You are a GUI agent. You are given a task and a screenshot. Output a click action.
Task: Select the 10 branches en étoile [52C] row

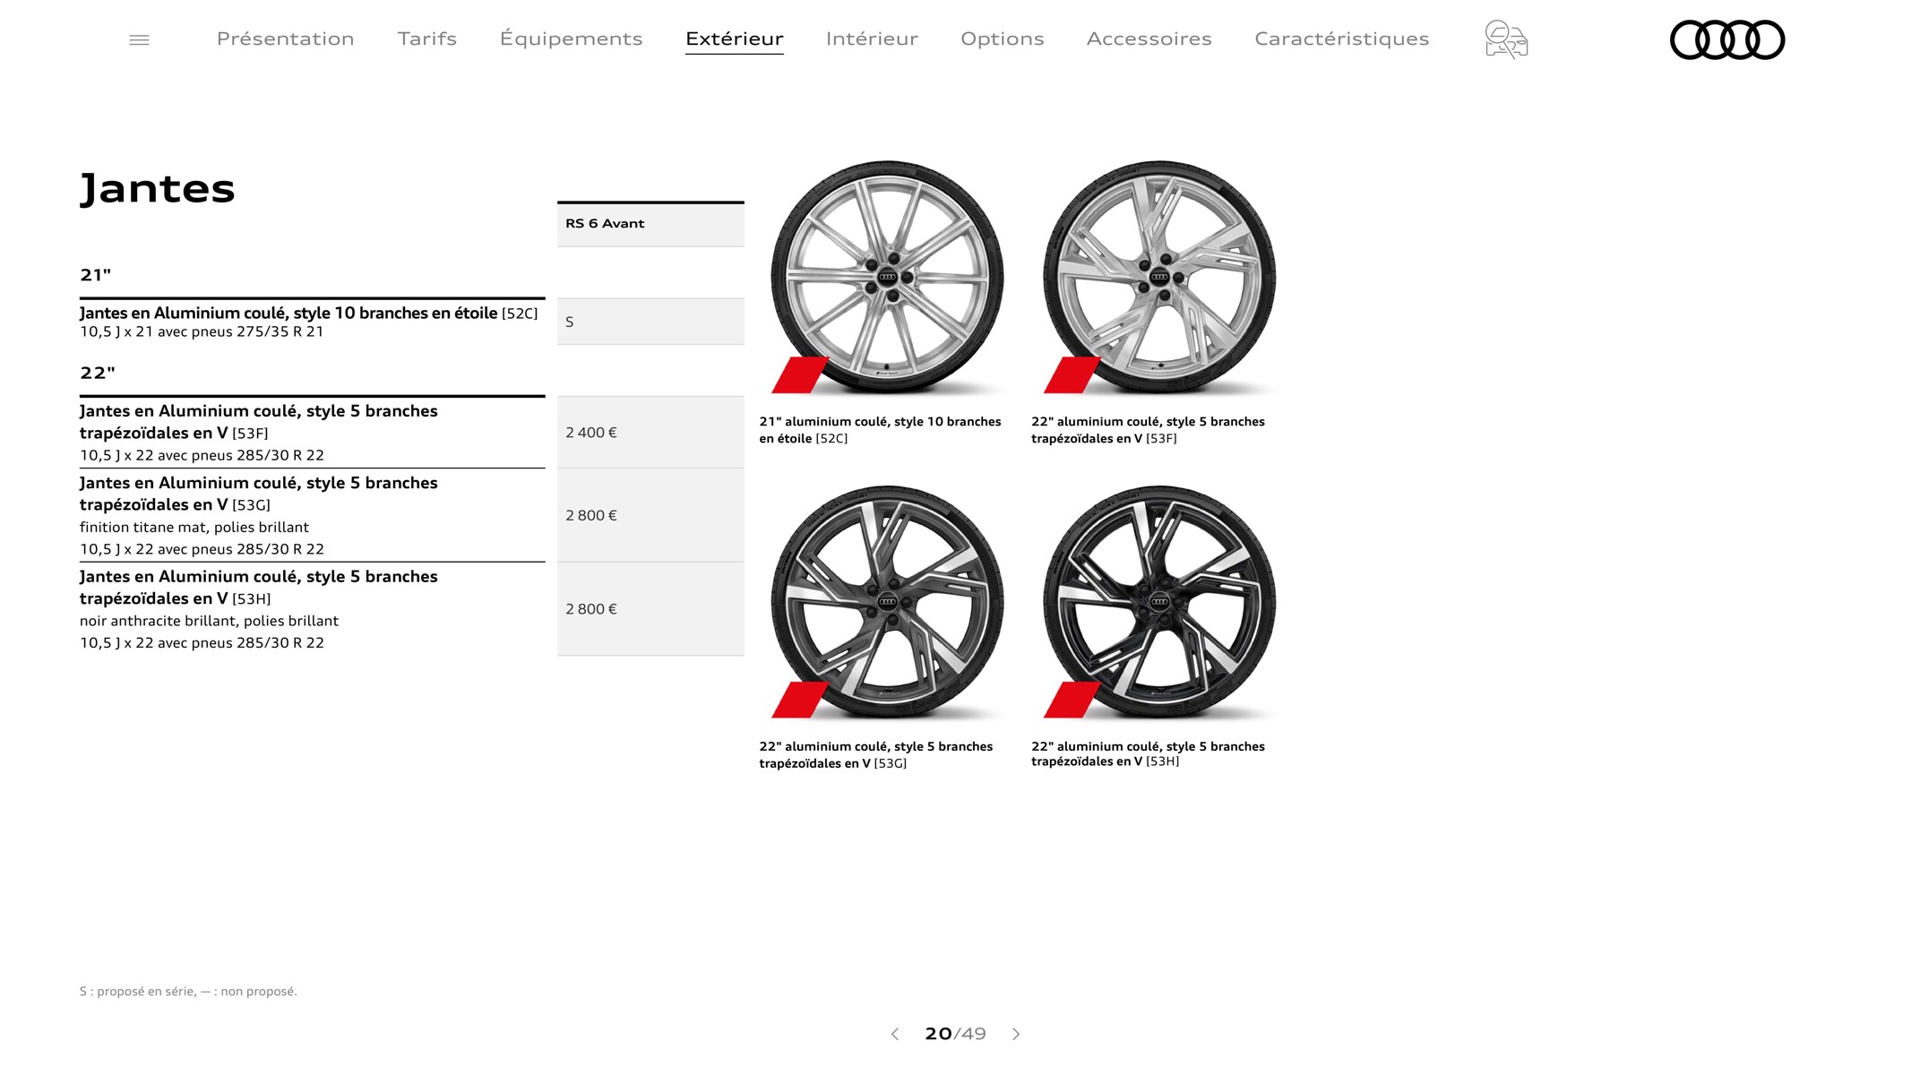coord(309,313)
